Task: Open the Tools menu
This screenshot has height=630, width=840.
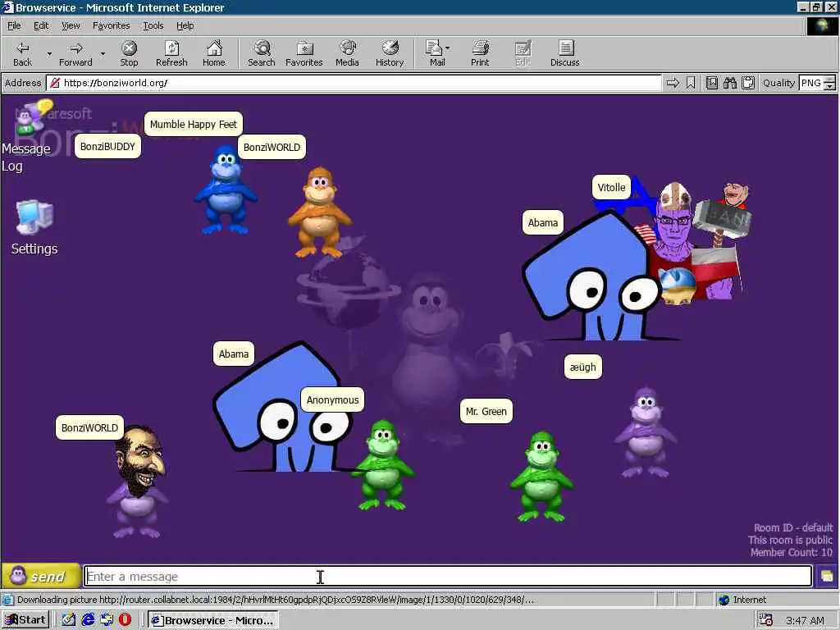Action: (153, 25)
